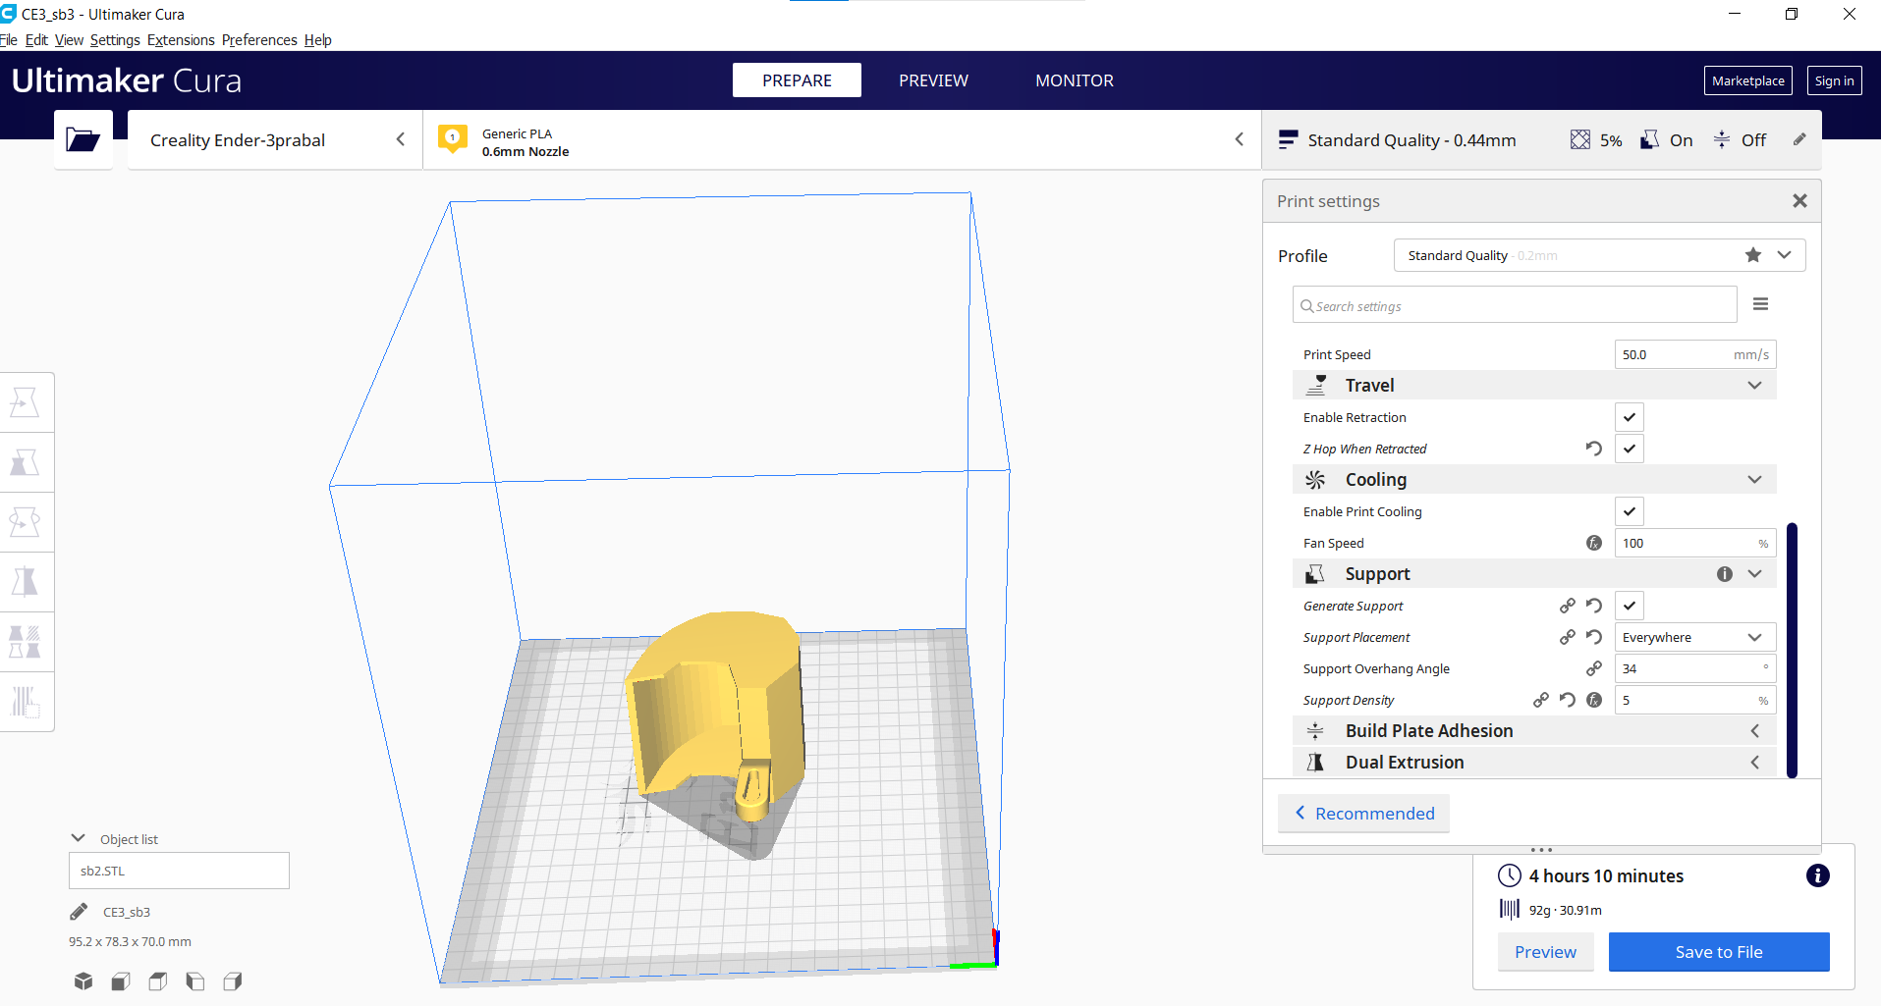The width and height of the screenshot is (1881, 1006).
Task: Click the function icon beside Fan Speed
Action: (x=1594, y=543)
